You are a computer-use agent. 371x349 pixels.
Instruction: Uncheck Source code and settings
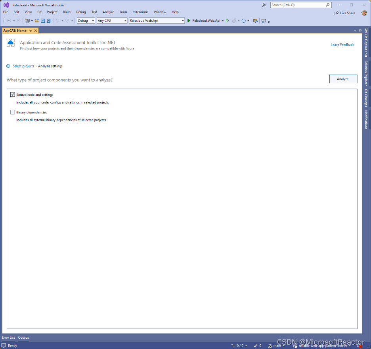click(x=13, y=95)
